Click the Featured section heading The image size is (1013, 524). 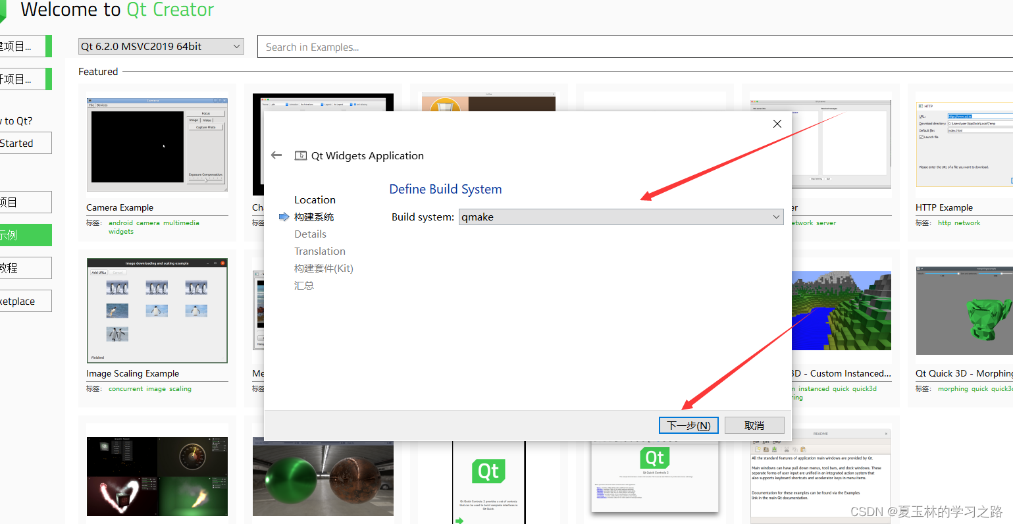pos(98,72)
